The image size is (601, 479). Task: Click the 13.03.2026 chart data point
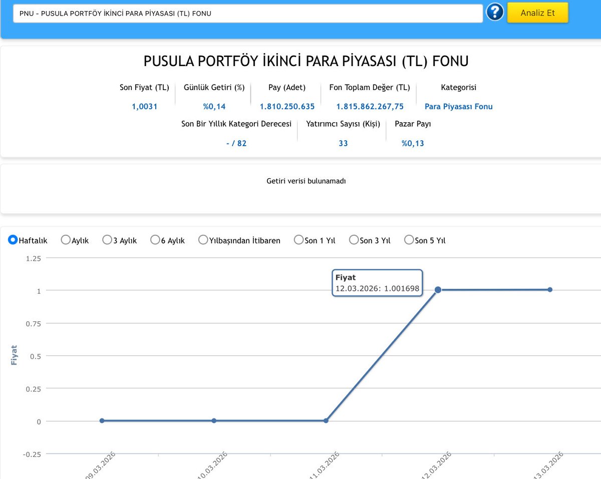[x=550, y=289]
